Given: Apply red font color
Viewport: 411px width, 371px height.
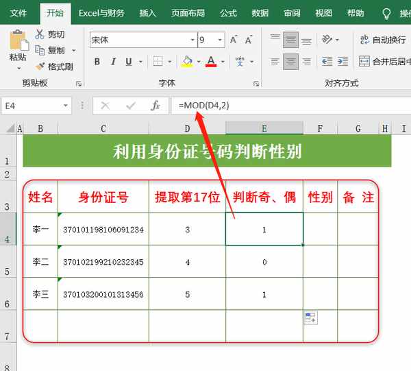Looking at the screenshot, I should tap(211, 62).
